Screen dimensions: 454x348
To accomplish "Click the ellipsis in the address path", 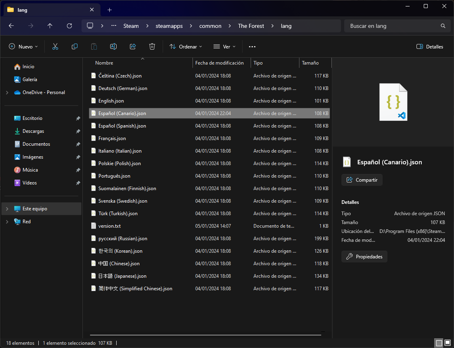I will (x=114, y=26).
